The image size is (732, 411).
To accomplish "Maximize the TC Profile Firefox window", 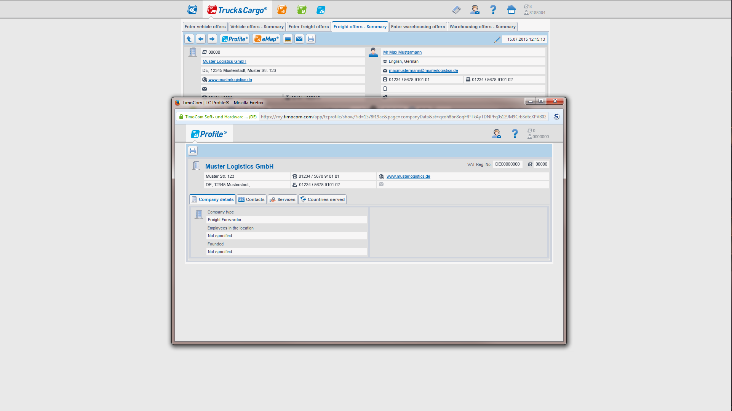I will pyautogui.click(x=541, y=101).
